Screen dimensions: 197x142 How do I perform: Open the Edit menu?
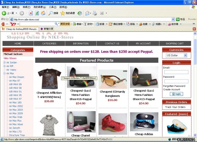coord(16,7)
